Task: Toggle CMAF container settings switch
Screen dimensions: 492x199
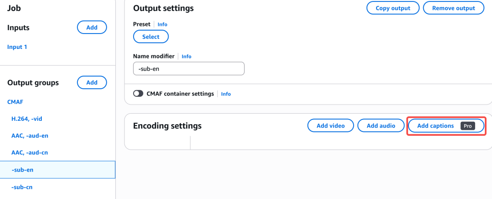Action: pos(138,94)
